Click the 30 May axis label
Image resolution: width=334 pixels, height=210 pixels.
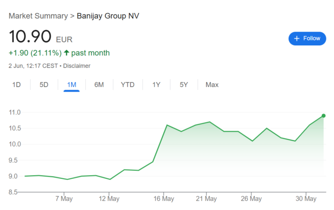(x=306, y=199)
